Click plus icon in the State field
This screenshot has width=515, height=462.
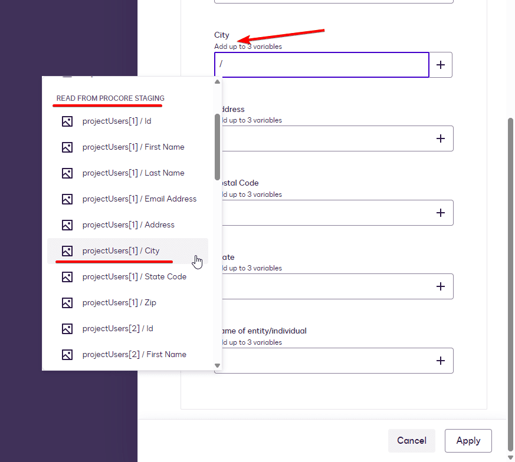point(441,286)
